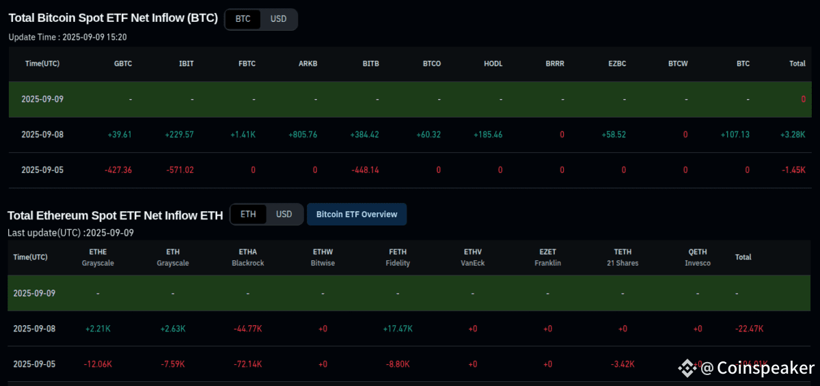The image size is (820, 386).
Task: Select the +17.47K FETH inflow value
Action: click(x=398, y=329)
